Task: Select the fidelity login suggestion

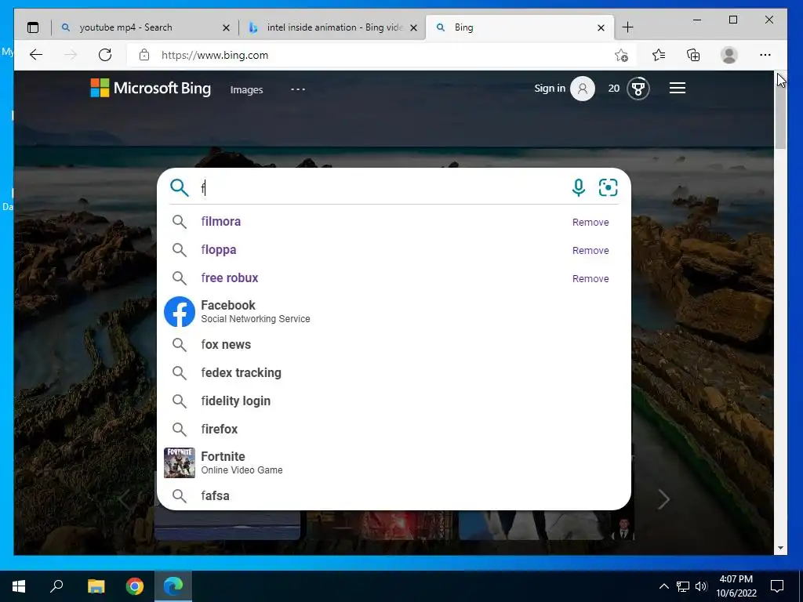Action: pos(394,401)
